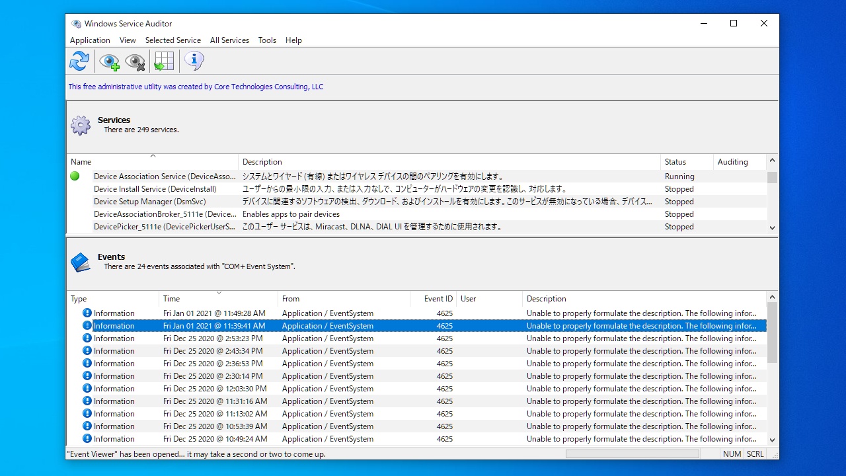Select highlighted event at 11:39:41 AM
Image resolution: width=846 pixels, height=476 pixels.
tap(416, 326)
